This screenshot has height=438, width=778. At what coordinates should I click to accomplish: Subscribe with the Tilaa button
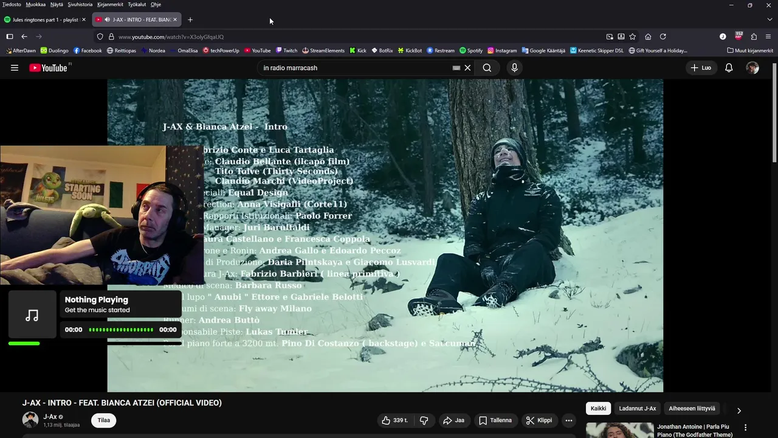click(104, 420)
